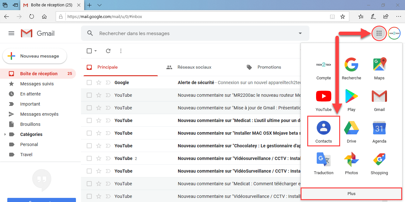Launch Google Maps from apps panel
This screenshot has height=202, width=405.
[x=379, y=68]
